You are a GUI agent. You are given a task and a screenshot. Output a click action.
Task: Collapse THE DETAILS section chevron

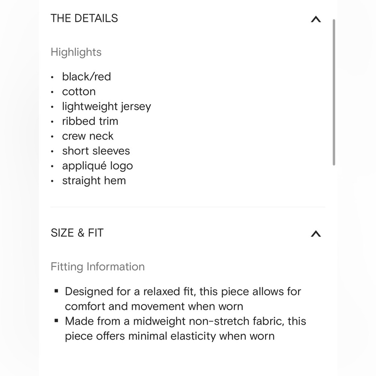(316, 19)
